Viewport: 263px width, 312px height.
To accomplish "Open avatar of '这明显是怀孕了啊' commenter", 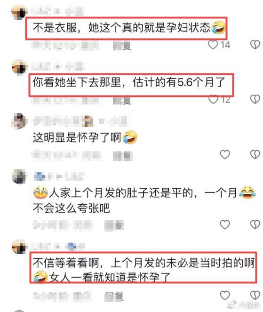I will pos(19,121).
